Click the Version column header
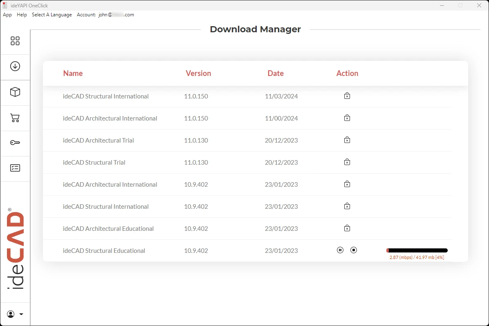The height and width of the screenshot is (326, 489). tap(198, 74)
